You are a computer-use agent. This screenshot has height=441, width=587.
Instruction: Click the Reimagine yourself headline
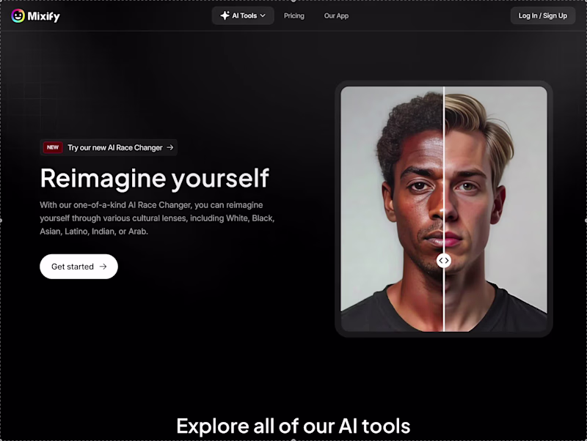(x=154, y=178)
